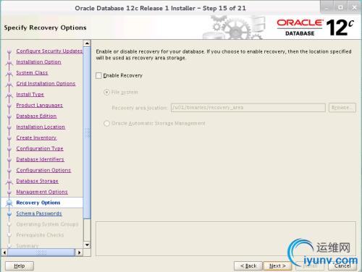The image size is (362, 272).
Task: Click the Operating System Groups step text
Action: click(x=47, y=224)
